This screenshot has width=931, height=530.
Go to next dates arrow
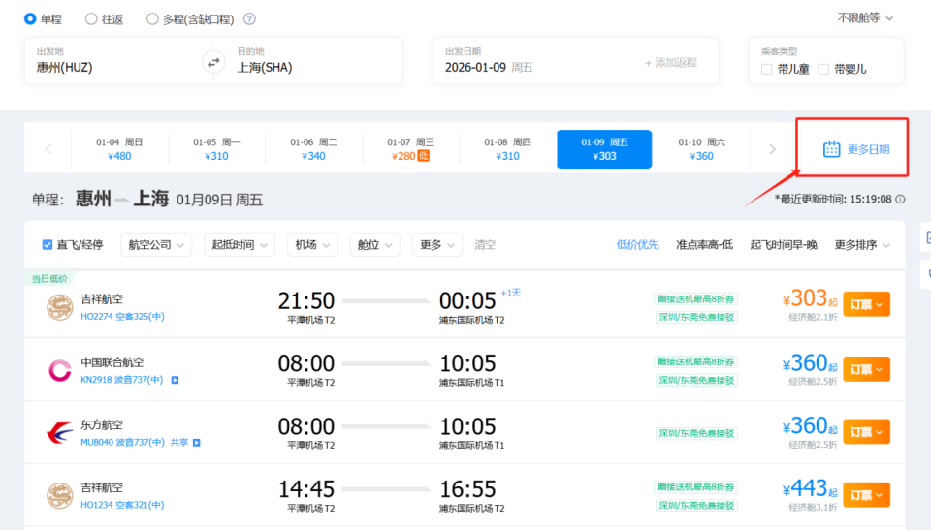pyautogui.click(x=773, y=149)
